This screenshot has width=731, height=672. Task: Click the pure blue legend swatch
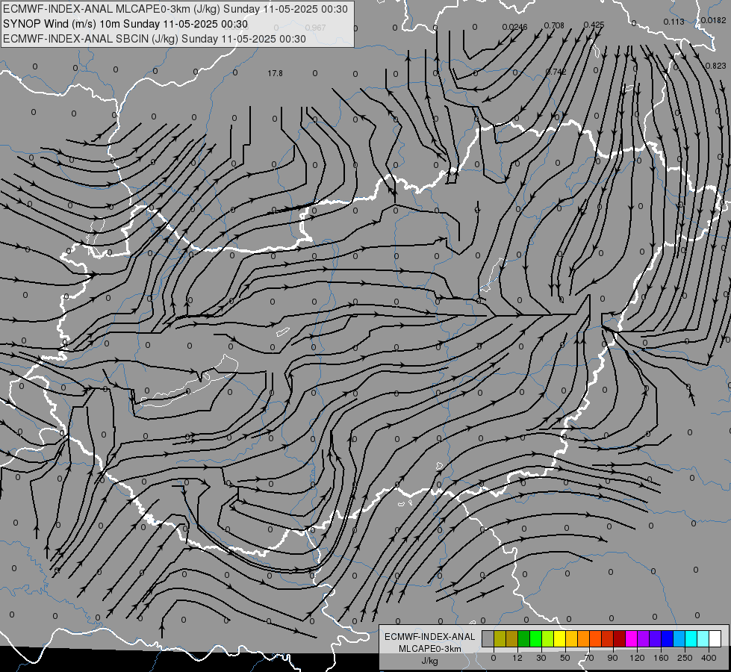tap(668, 639)
